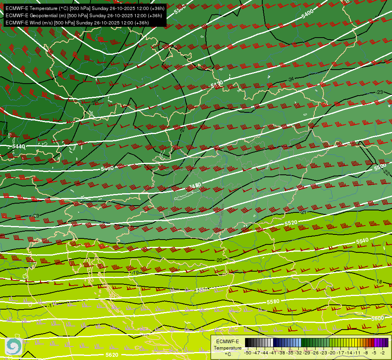392x360 pixels.
Task: Click the -8 tick label in legend
Action: click(366, 353)
